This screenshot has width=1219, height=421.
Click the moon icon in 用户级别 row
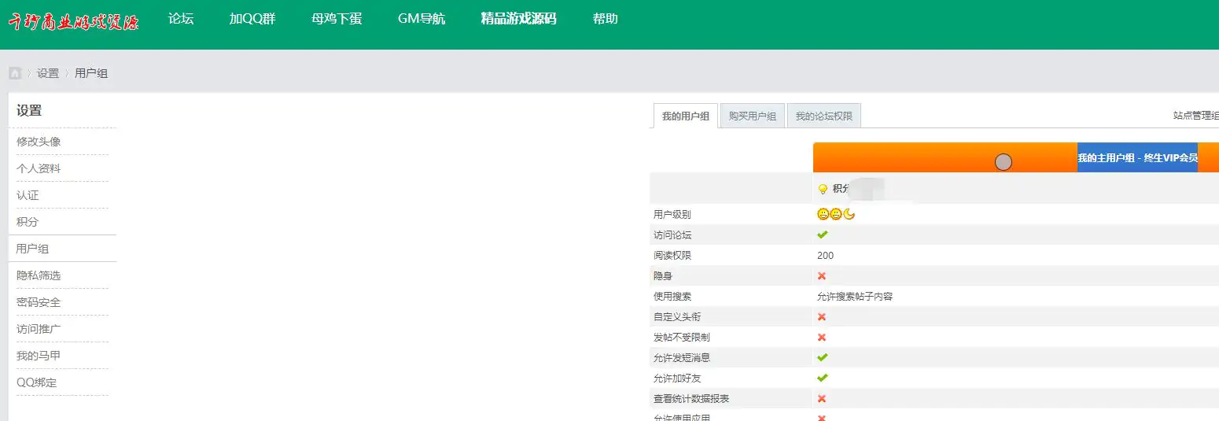click(849, 214)
